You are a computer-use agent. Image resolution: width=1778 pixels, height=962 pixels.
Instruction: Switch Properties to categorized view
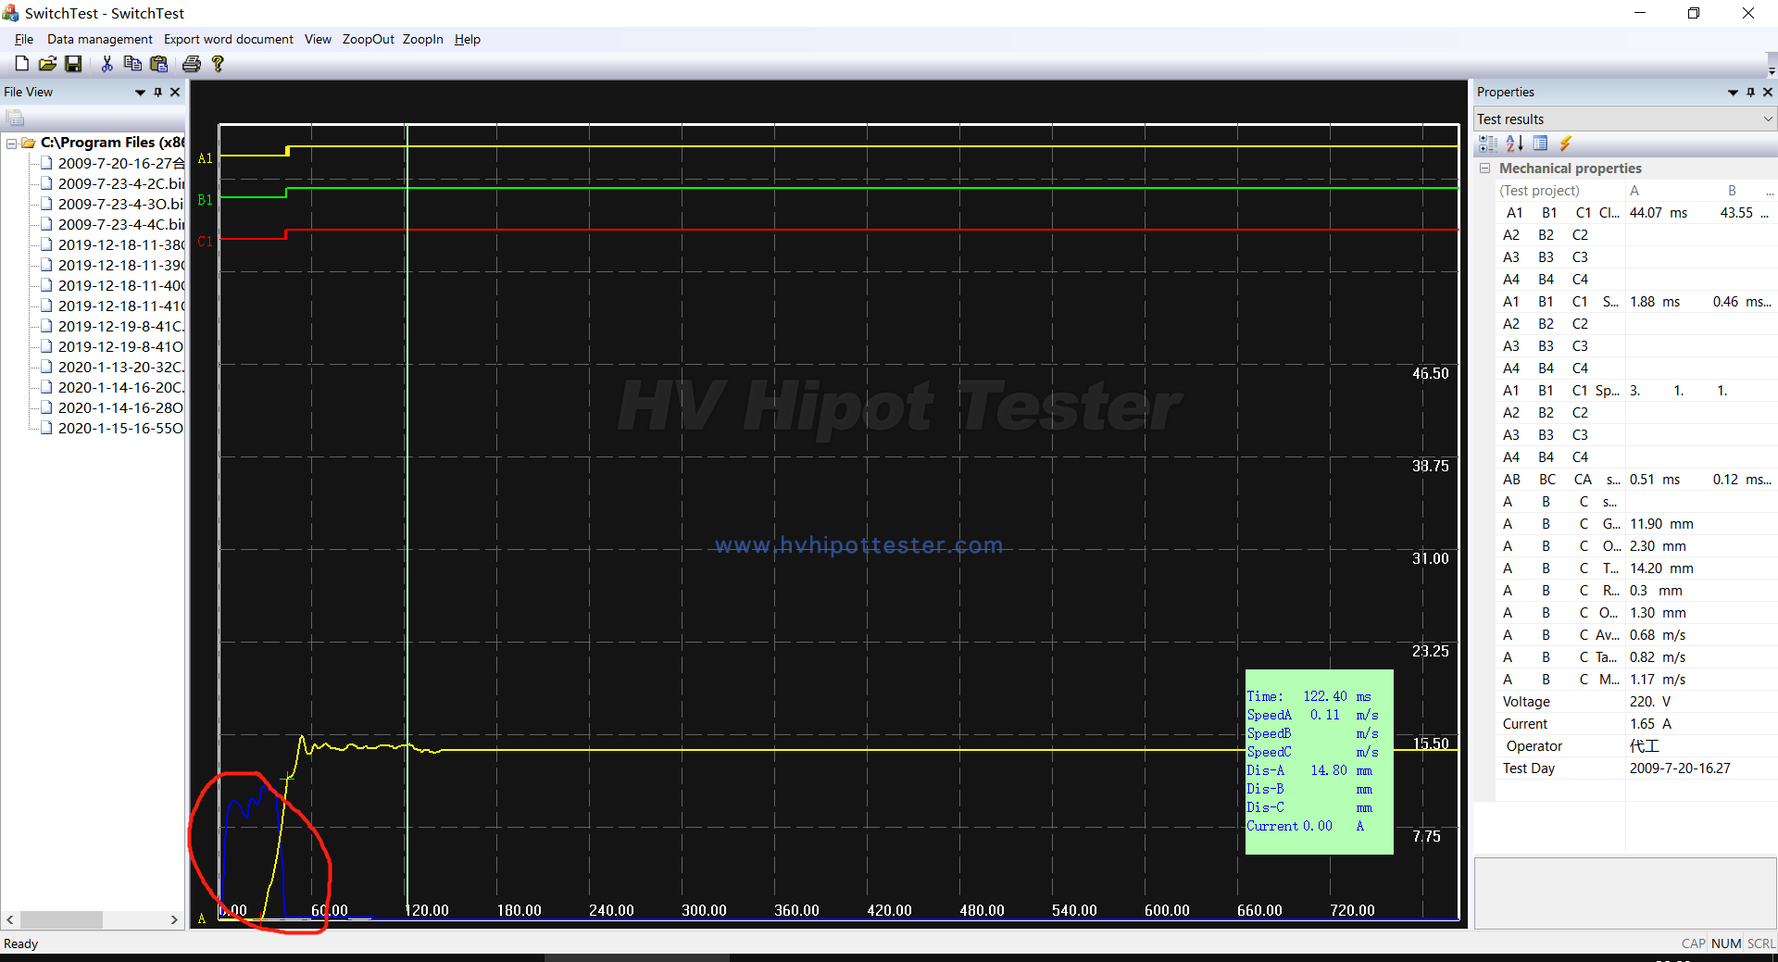[1488, 144]
